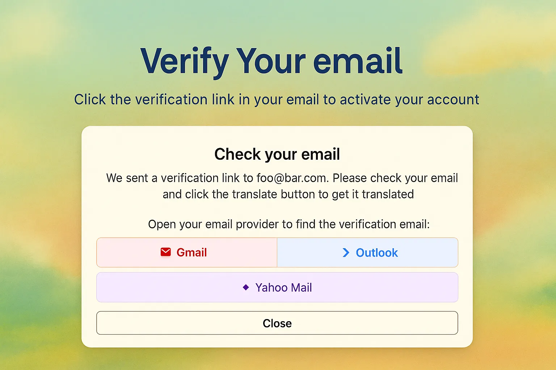Click the "Close" text label
556x370 pixels.
click(277, 323)
